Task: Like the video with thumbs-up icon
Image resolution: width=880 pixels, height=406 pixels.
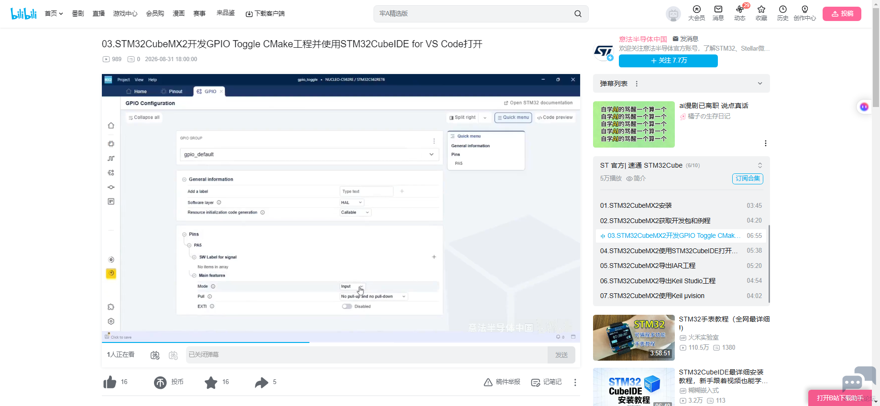Action: (x=110, y=382)
